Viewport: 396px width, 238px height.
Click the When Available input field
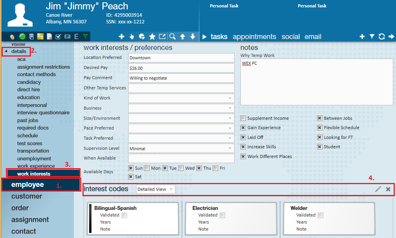[x=181, y=158]
